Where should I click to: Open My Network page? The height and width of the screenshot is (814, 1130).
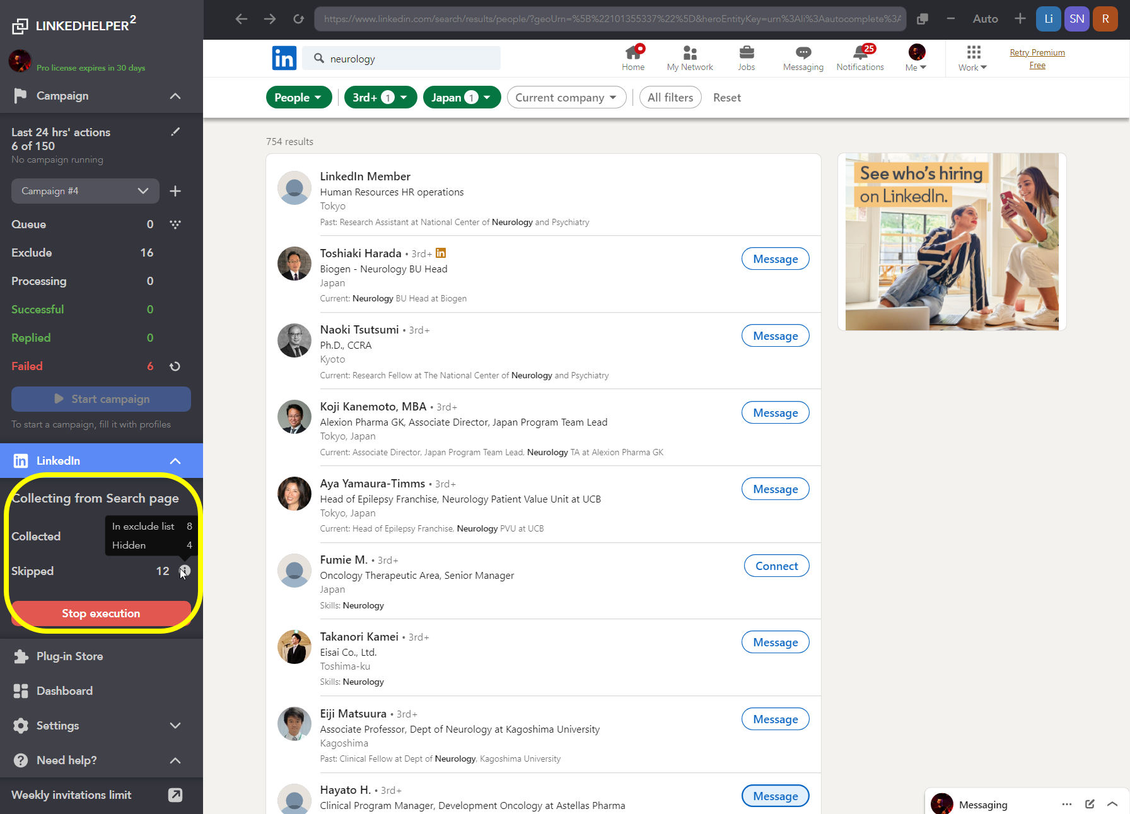[690, 58]
